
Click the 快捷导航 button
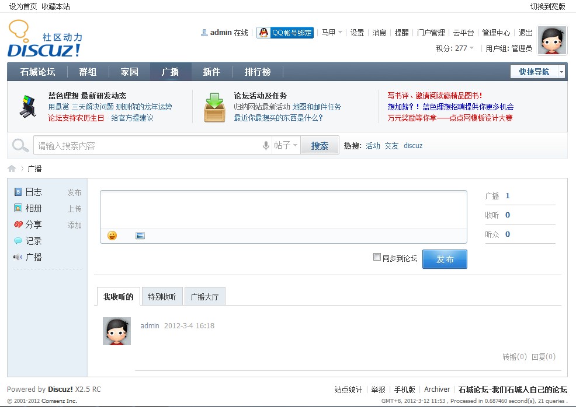pyautogui.click(x=534, y=72)
